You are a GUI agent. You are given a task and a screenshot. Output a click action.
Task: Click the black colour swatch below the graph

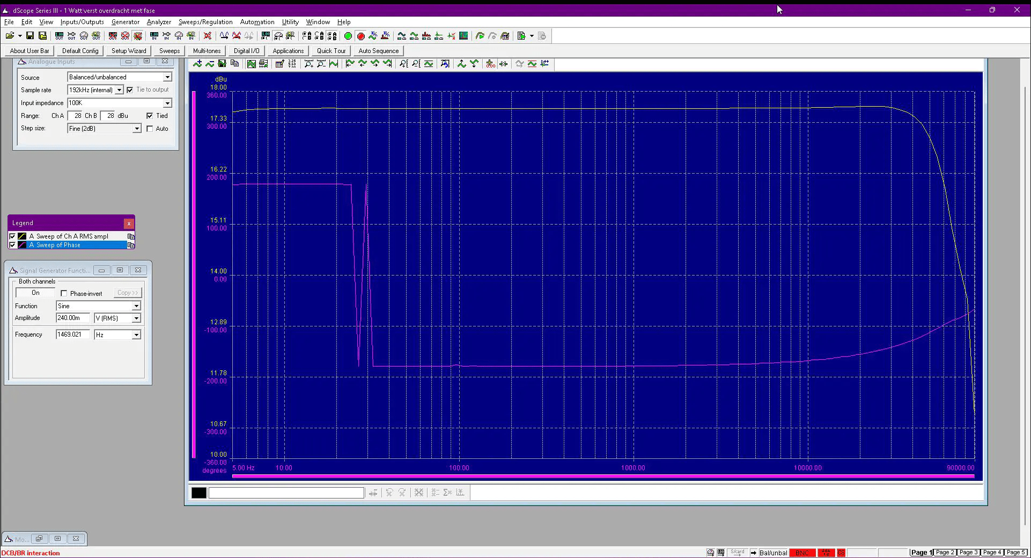199,493
